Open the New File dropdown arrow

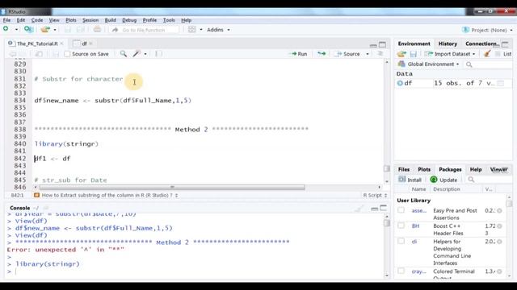pos(16,30)
